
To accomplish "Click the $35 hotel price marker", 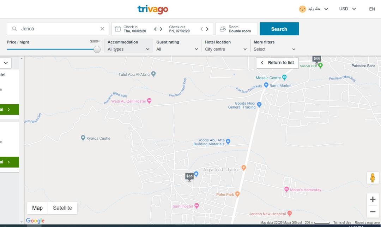I will click(x=189, y=176).
